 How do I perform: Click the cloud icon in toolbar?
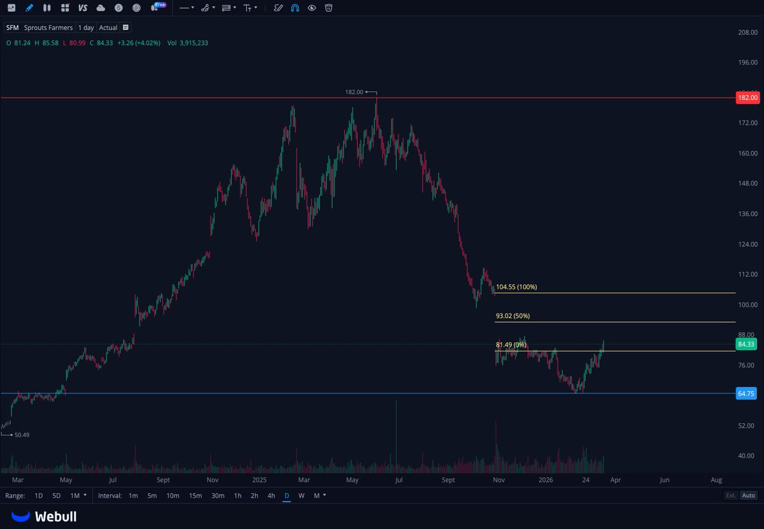[101, 8]
